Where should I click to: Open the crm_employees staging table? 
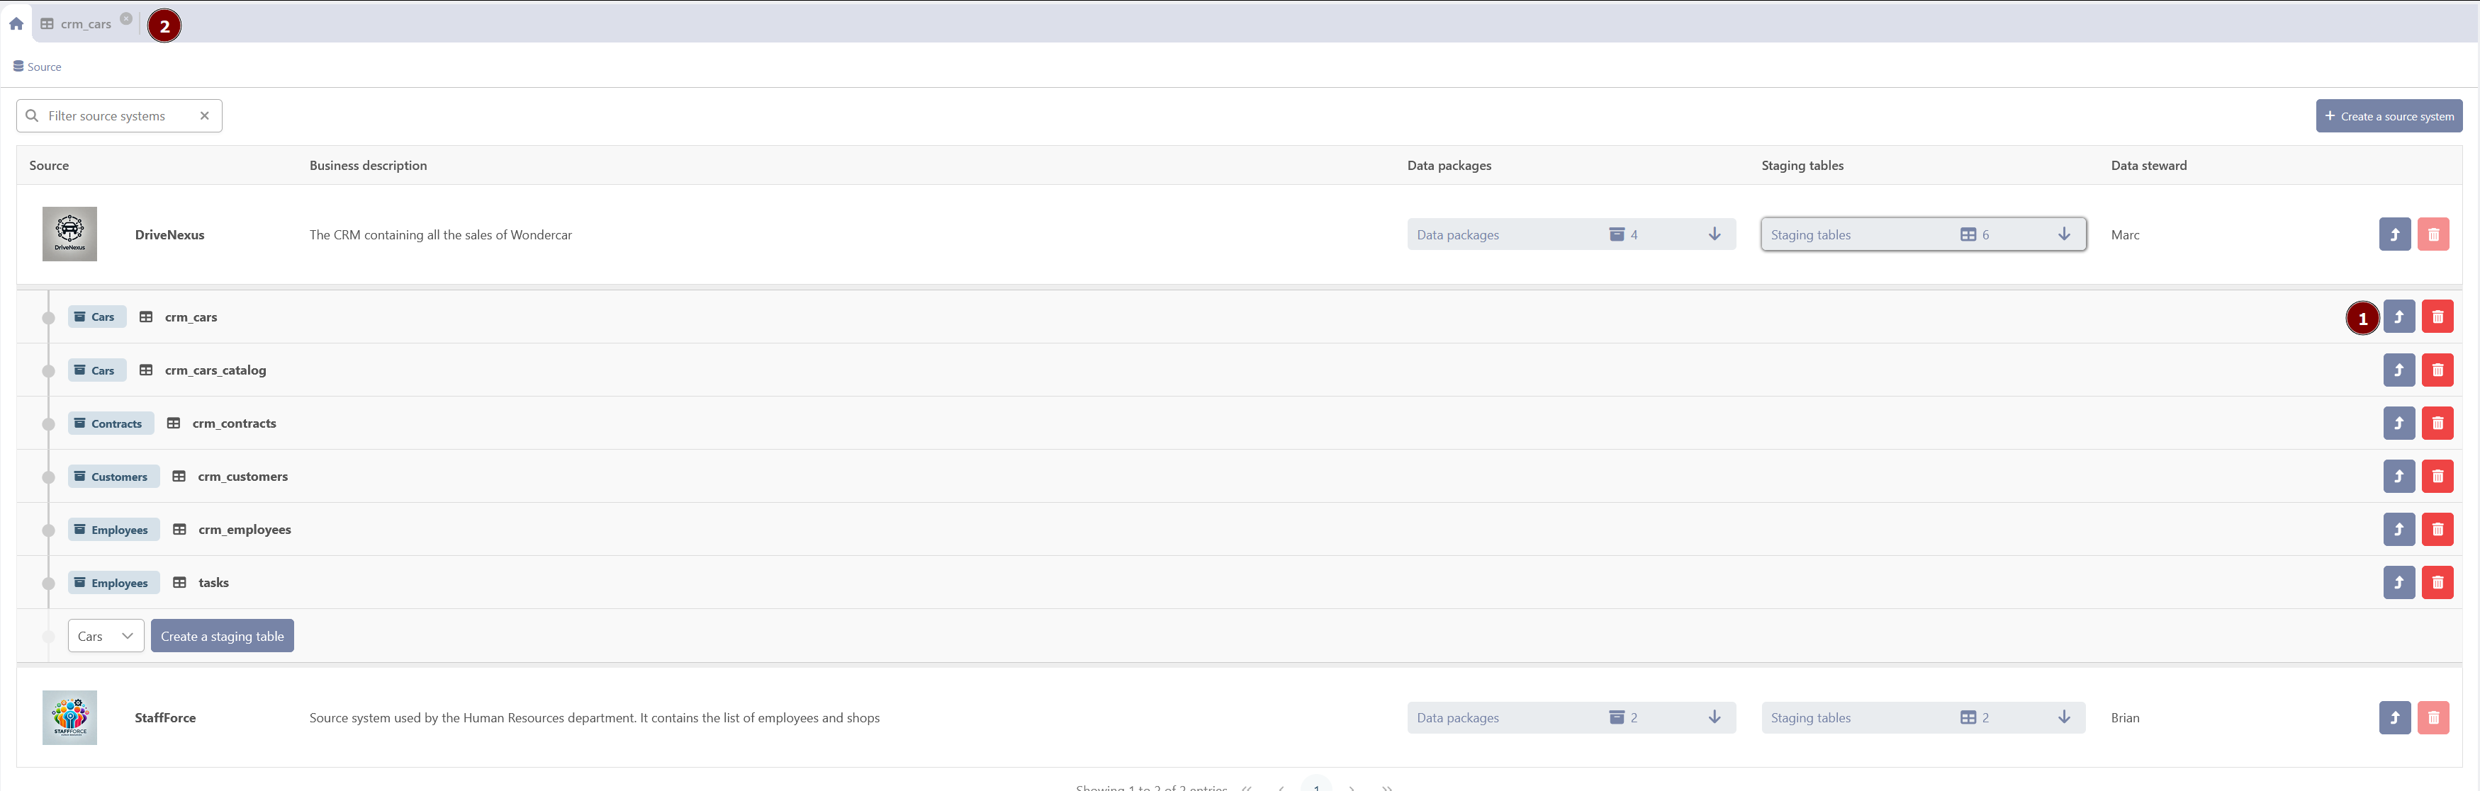click(x=2398, y=528)
